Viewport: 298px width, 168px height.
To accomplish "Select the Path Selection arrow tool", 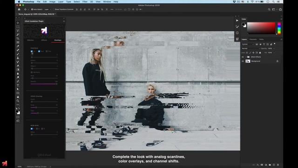I will pos(18,89).
